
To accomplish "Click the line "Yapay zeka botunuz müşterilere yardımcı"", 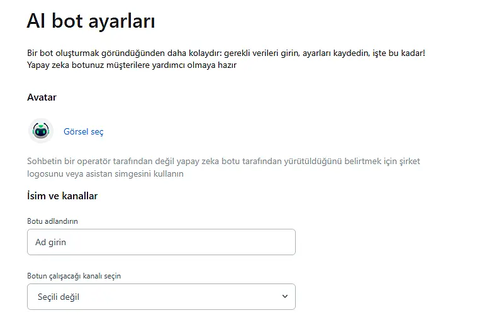I will point(132,64).
